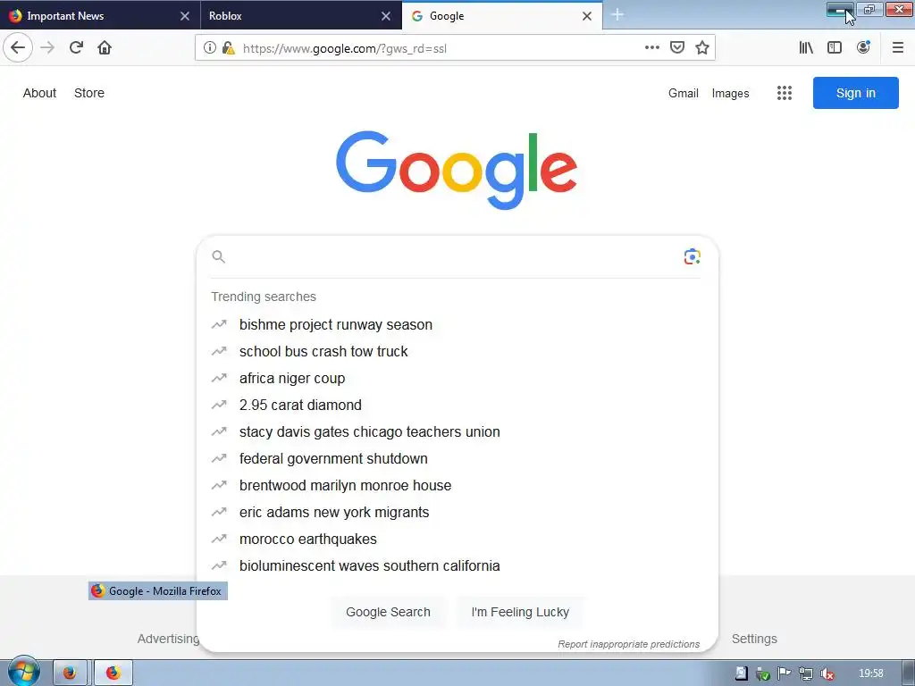Choose 'morocco earthquakes' trending search
Image resolution: width=915 pixels, height=686 pixels.
307,539
